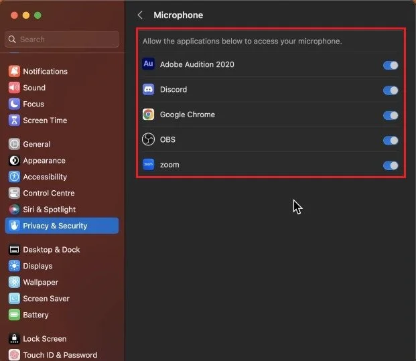Click the Displays sun icon

coord(14,266)
